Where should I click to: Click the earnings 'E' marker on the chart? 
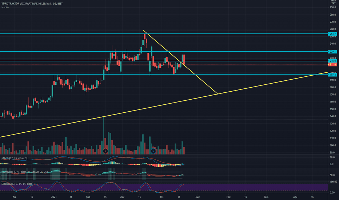coord(105,151)
